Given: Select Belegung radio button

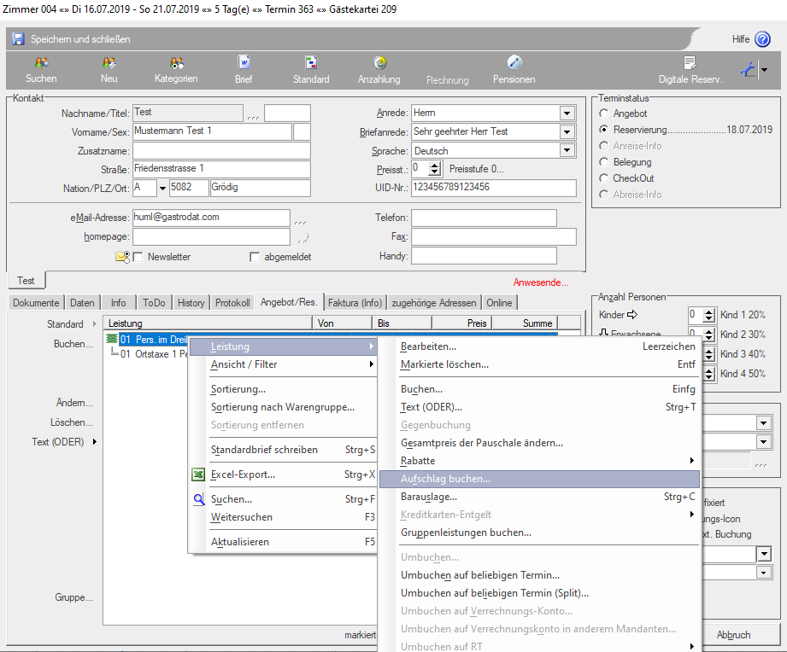Looking at the screenshot, I should click(604, 162).
